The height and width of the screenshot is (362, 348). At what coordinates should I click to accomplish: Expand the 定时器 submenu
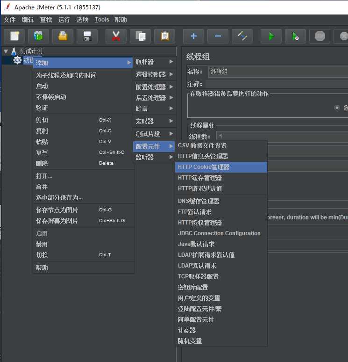coord(155,121)
